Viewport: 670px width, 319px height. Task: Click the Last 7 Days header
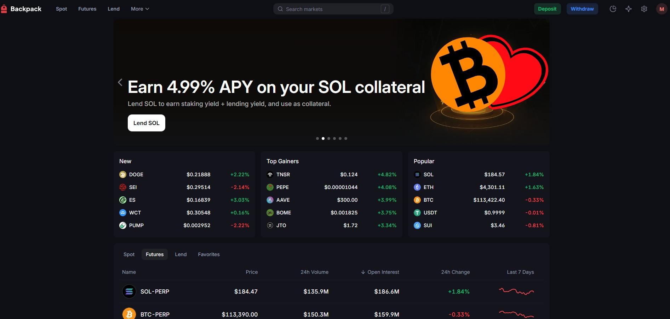coord(520,272)
